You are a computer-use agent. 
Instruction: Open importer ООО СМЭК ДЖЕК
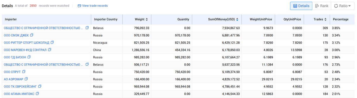16,35
